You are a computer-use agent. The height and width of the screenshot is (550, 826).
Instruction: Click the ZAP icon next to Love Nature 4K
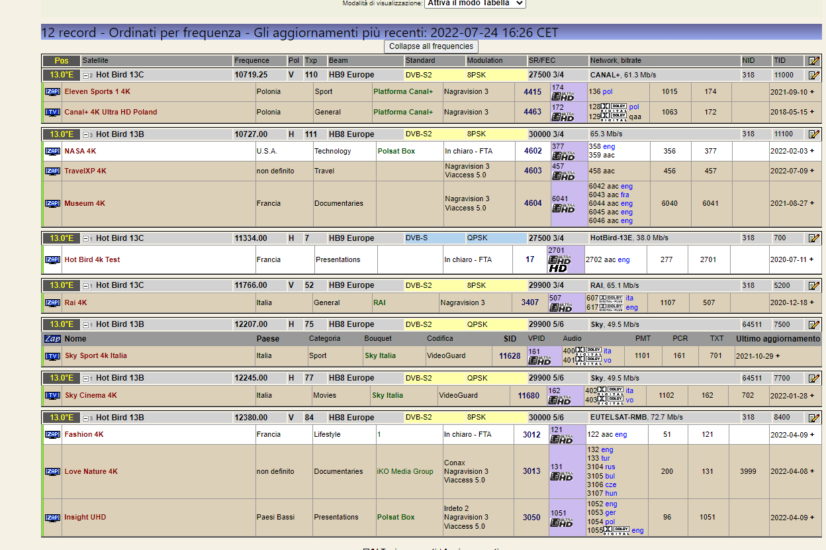(52, 472)
